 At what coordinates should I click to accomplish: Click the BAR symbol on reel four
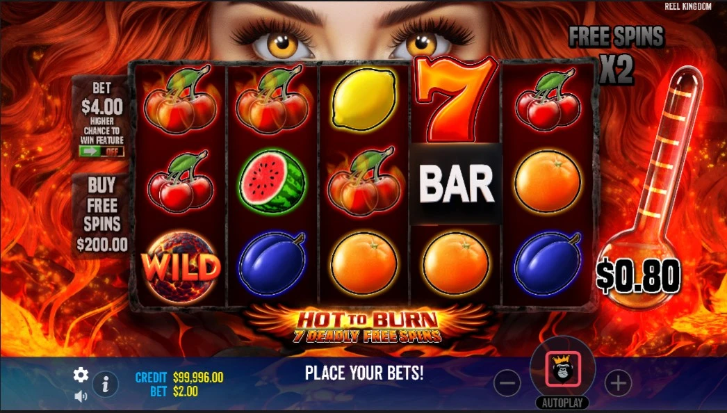(456, 184)
